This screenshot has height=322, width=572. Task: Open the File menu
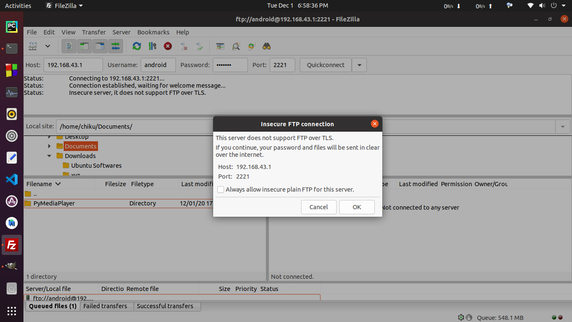[32, 32]
